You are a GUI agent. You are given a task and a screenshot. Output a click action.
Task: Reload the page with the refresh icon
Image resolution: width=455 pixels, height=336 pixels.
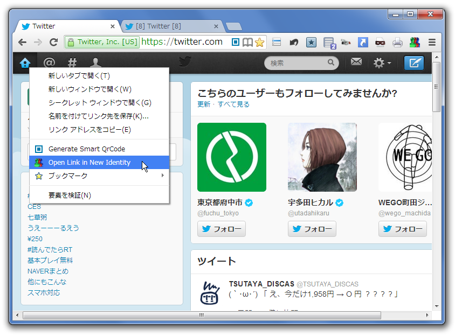(54, 43)
